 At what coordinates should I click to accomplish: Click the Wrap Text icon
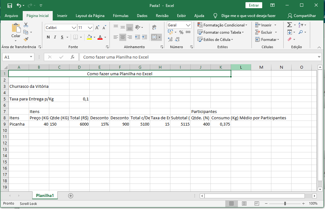click(154, 27)
